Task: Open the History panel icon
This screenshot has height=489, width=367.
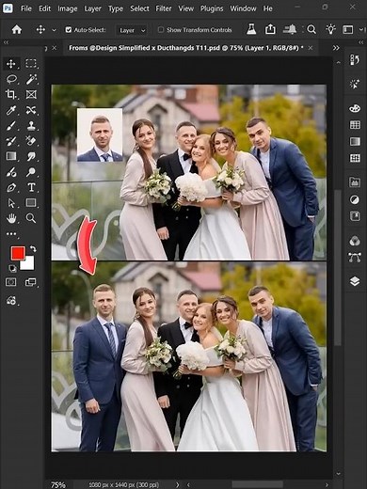Action: [x=355, y=59]
